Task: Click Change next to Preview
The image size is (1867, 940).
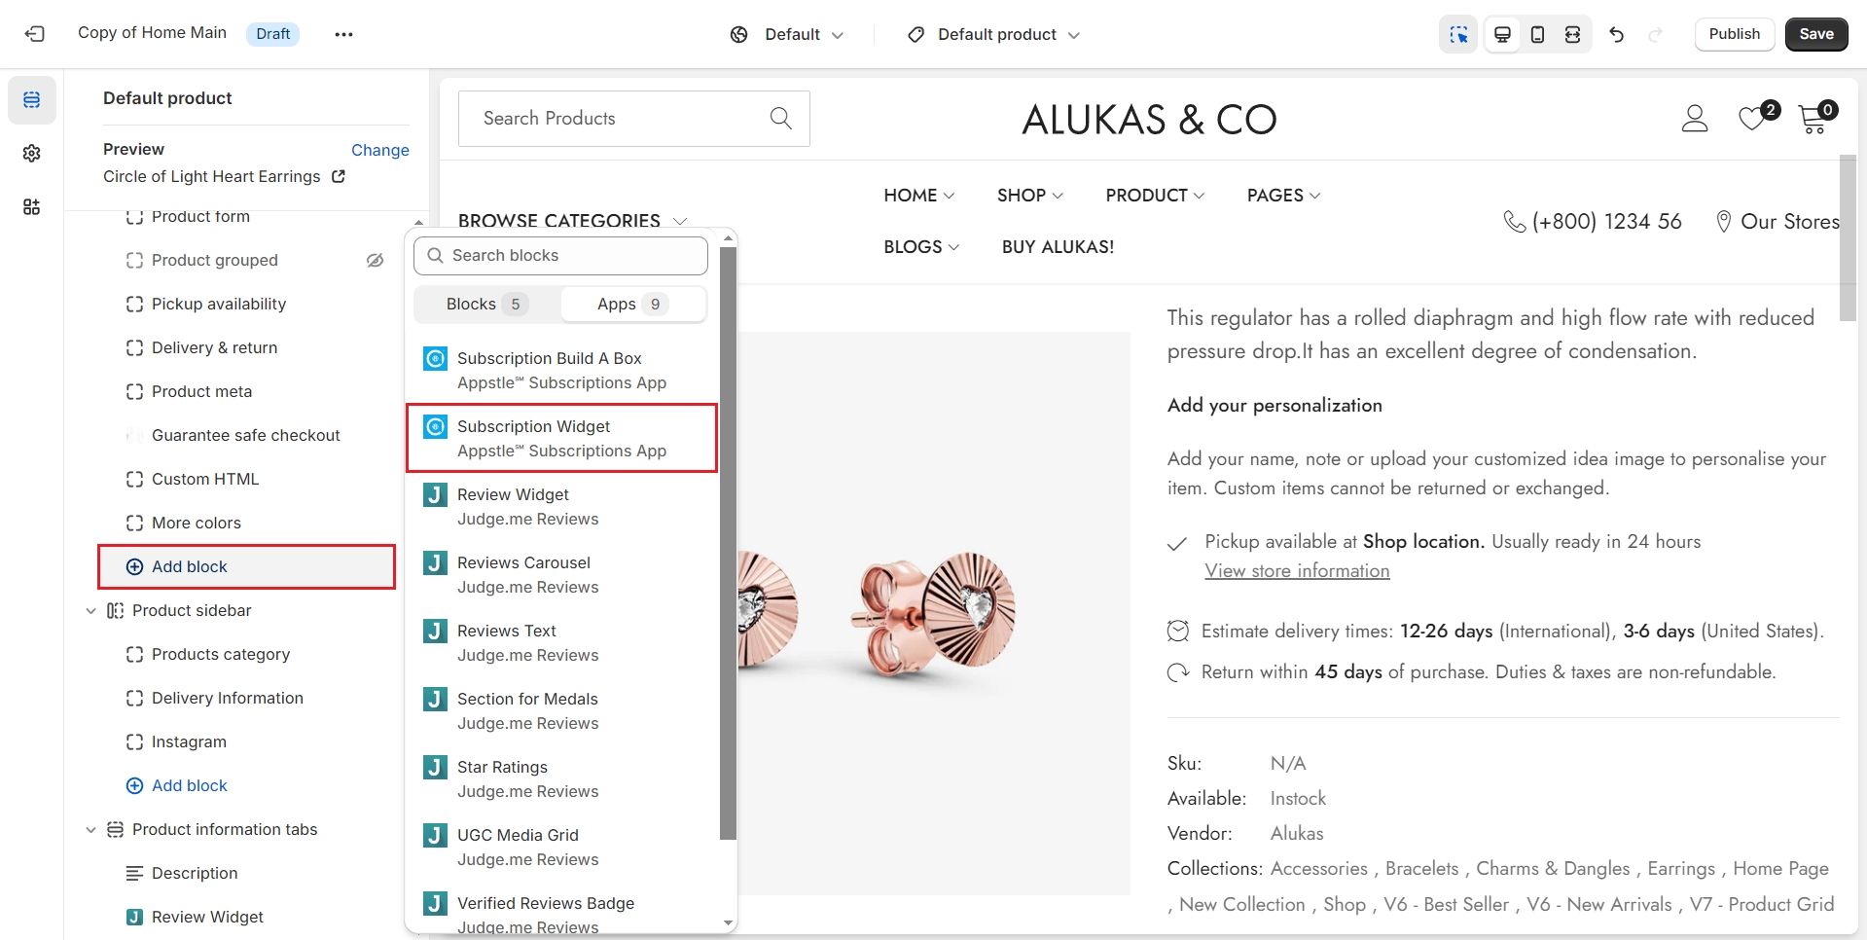Action: 379,150
